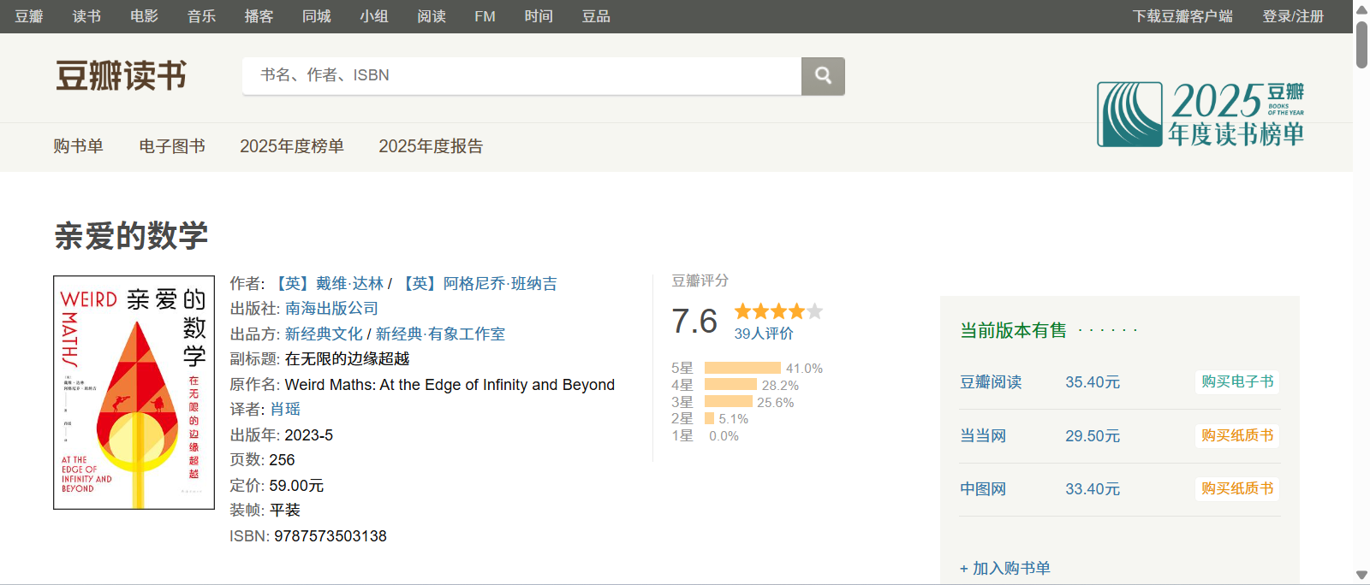The height and width of the screenshot is (585, 1370).
Task: Open the 2025 年度读书榜单 banner
Action: pos(1200,115)
